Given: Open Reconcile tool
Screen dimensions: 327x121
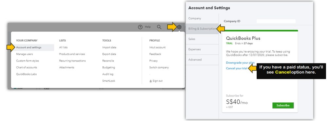Looking at the screenshot, I should (108, 61).
